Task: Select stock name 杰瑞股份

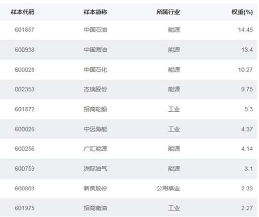Action: [95, 89]
